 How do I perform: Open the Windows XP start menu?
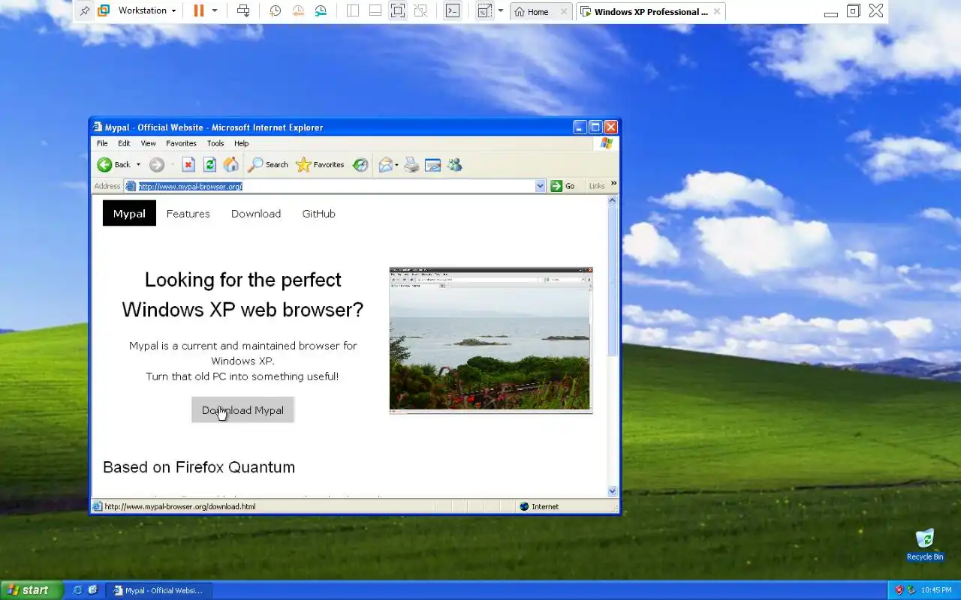[x=31, y=590]
